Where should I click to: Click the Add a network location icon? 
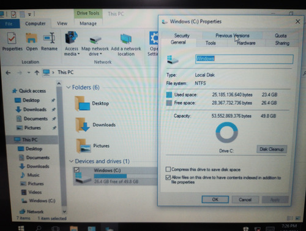(126, 39)
